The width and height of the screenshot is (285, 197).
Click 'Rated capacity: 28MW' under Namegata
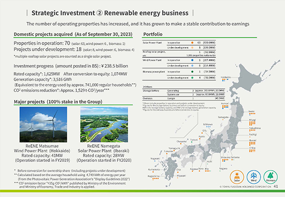click(x=104, y=156)
